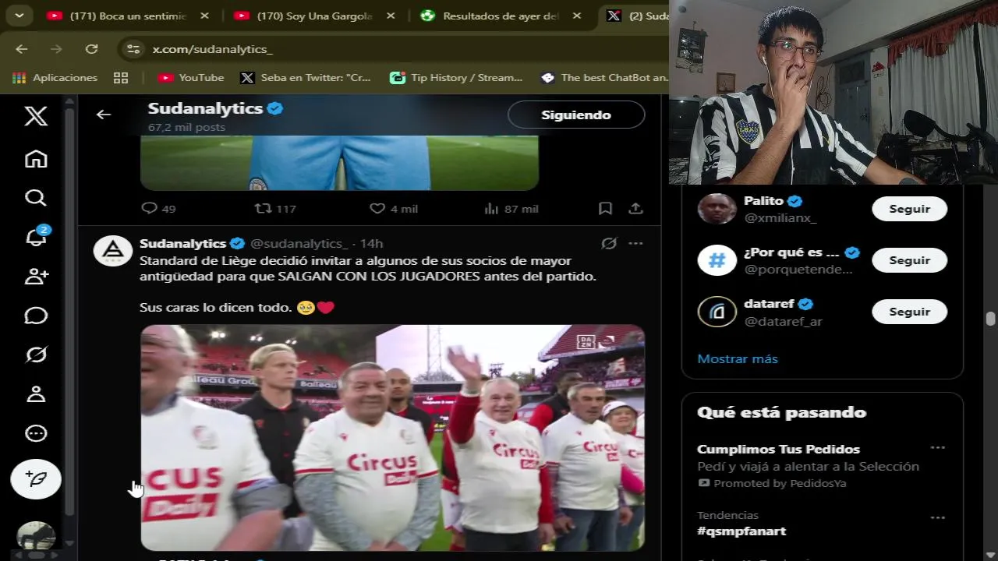Open the 'Seba en Twitter' bookmark
Image resolution: width=998 pixels, height=561 pixels.
click(305, 78)
